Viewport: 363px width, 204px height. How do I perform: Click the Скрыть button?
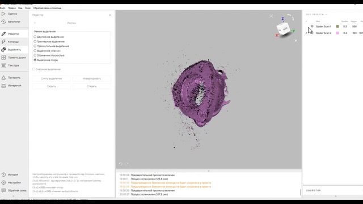[x=52, y=86]
